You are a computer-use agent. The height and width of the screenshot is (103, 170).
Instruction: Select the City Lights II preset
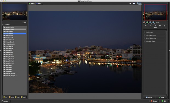15,34
